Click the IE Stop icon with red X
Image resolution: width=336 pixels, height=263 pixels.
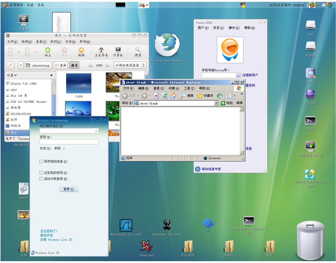[156, 96]
